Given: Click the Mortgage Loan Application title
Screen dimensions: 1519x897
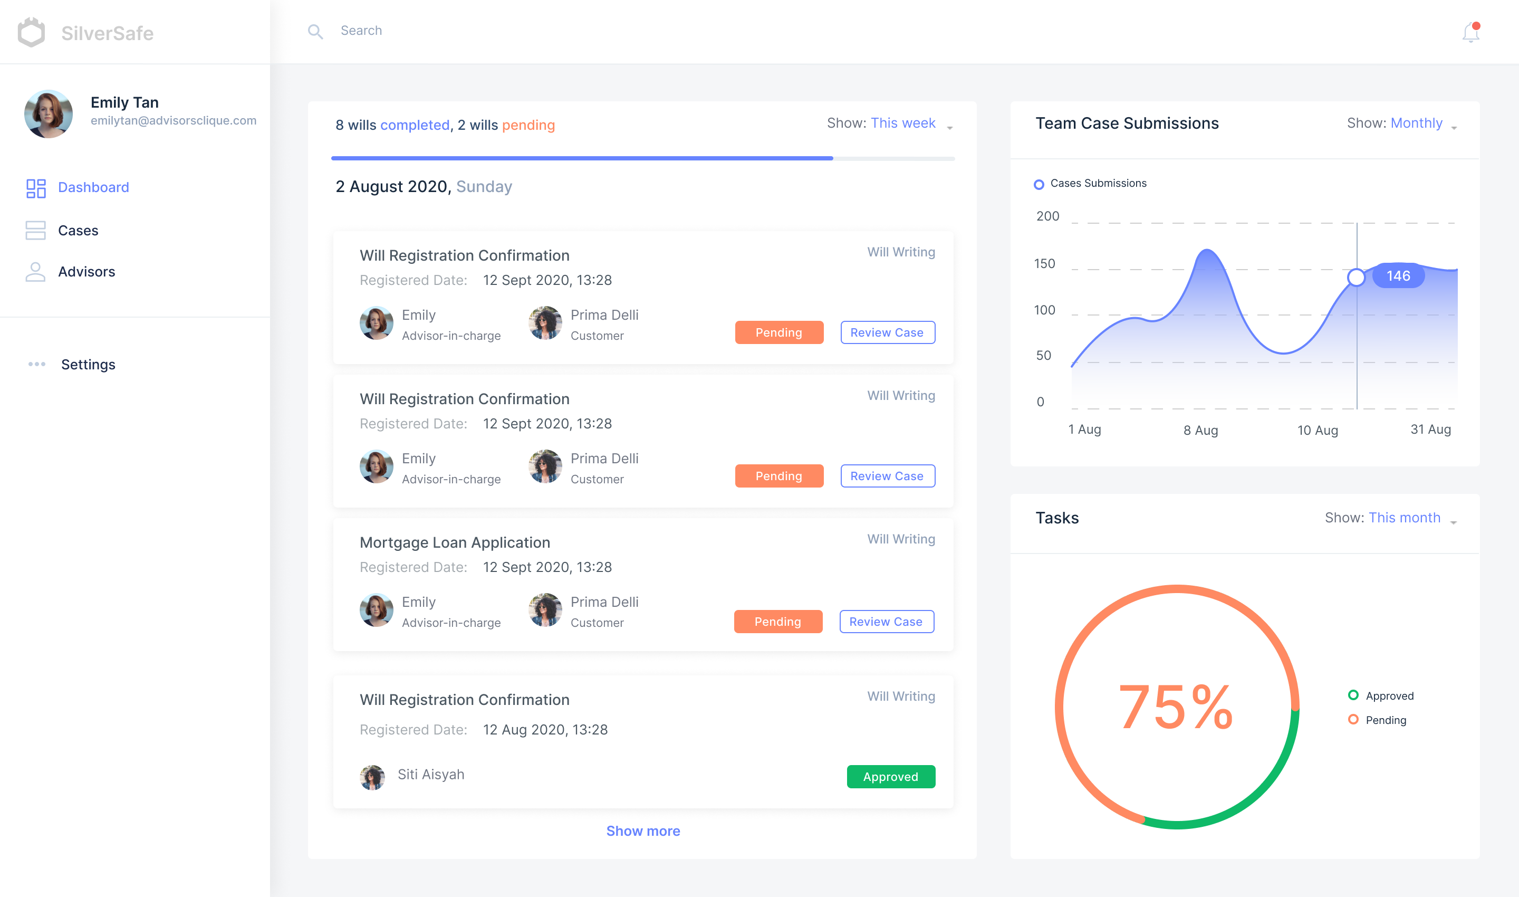Looking at the screenshot, I should click(455, 543).
